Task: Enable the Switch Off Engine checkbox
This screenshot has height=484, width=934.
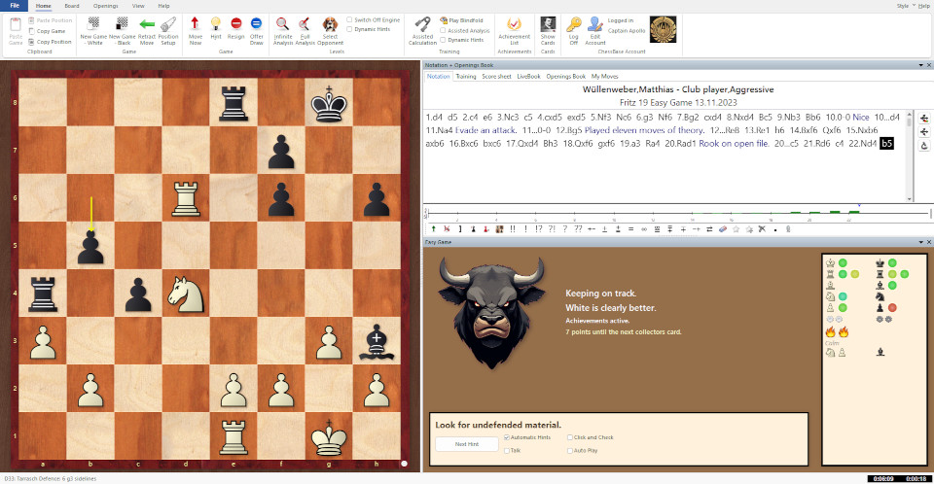Action: tap(349, 19)
